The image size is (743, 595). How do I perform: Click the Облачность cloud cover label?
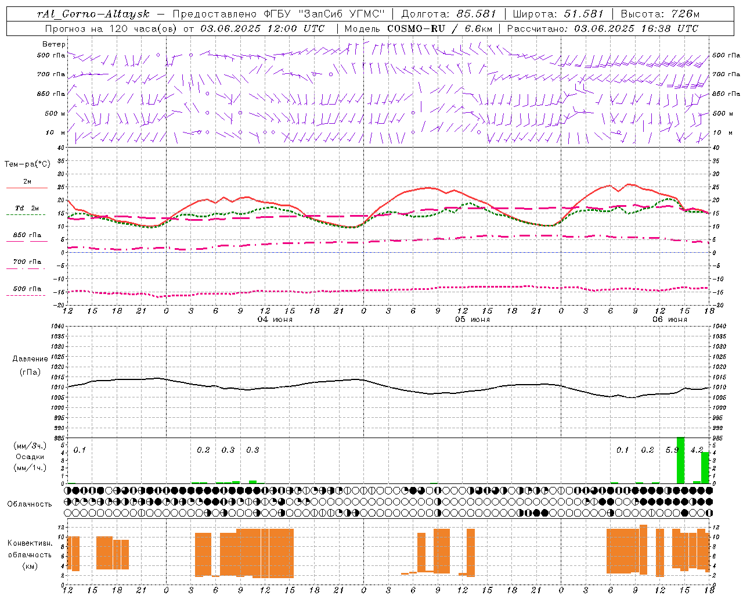point(30,504)
